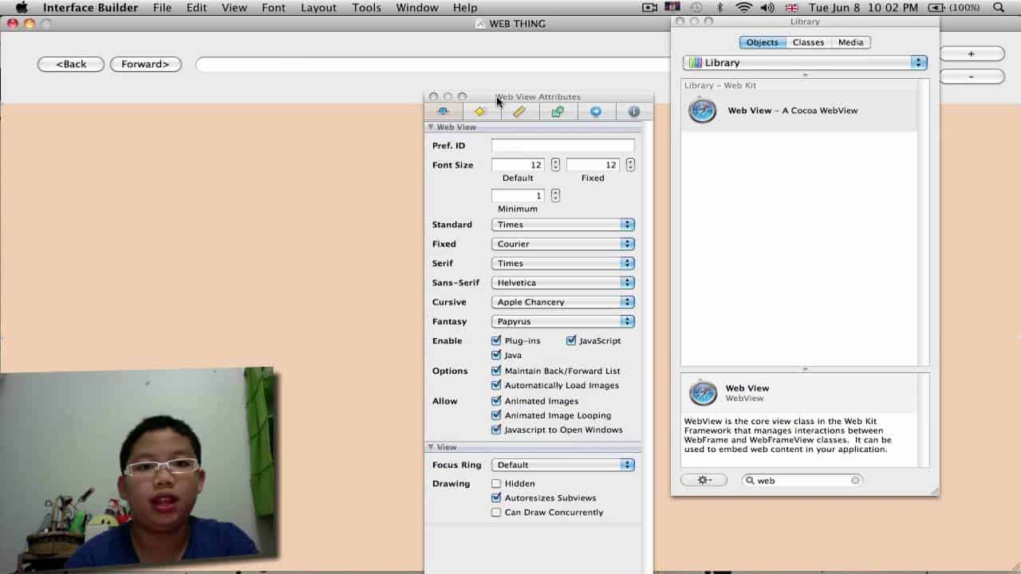Collapse the View section triangle

(431, 447)
